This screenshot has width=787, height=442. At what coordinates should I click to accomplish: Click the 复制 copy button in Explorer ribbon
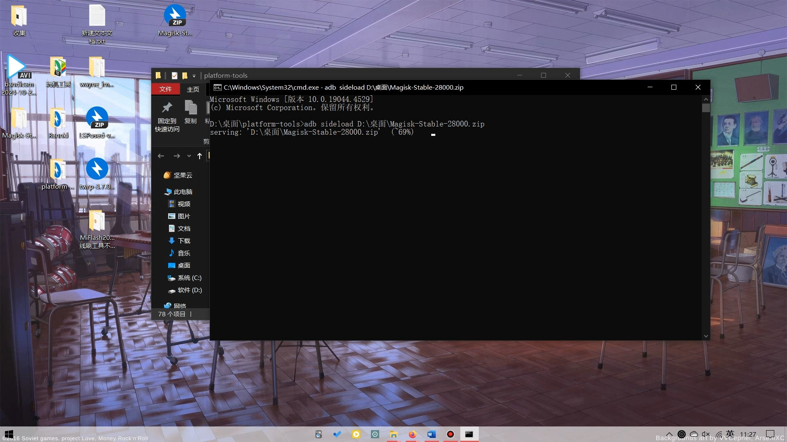191,112
